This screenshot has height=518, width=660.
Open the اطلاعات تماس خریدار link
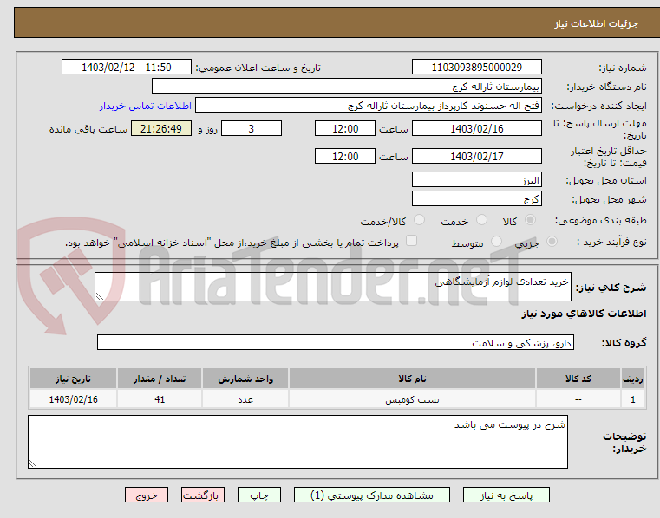146,106
